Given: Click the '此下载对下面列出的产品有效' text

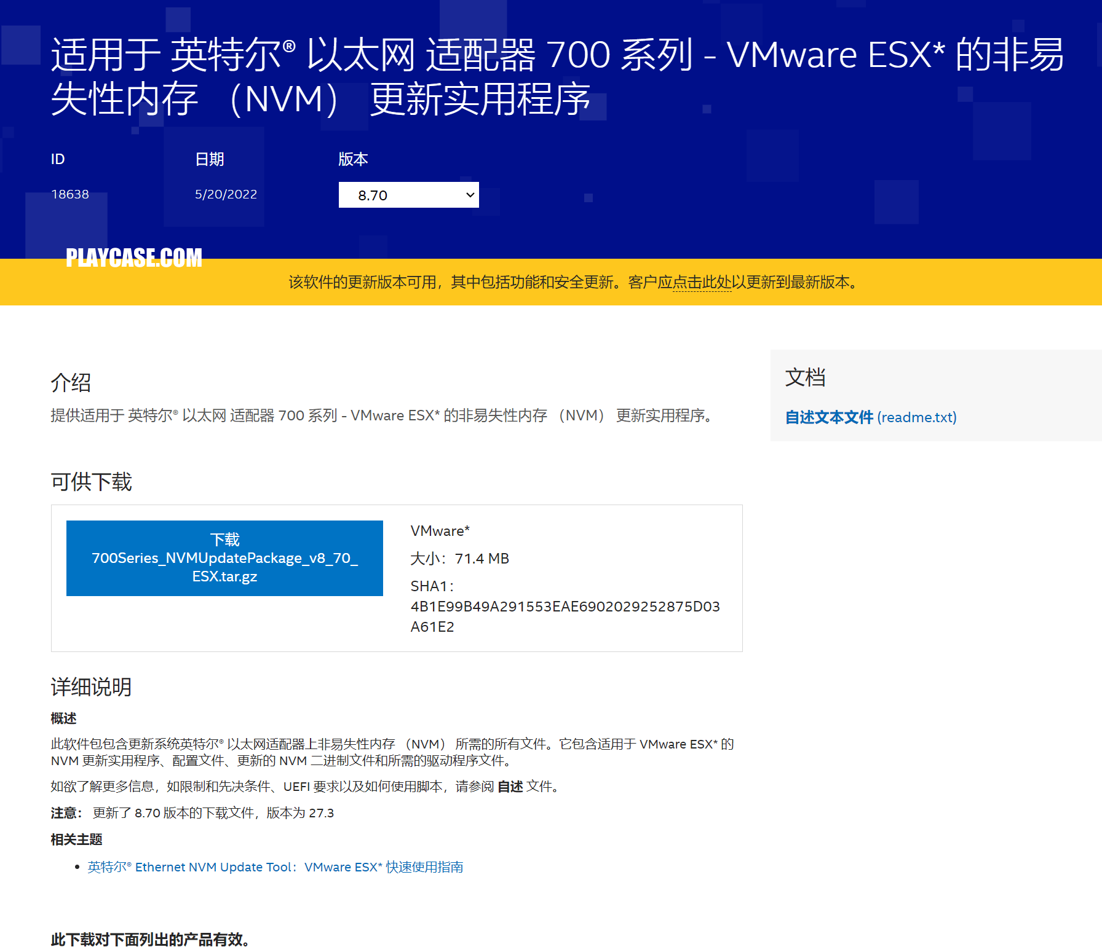Looking at the screenshot, I should pos(150,940).
